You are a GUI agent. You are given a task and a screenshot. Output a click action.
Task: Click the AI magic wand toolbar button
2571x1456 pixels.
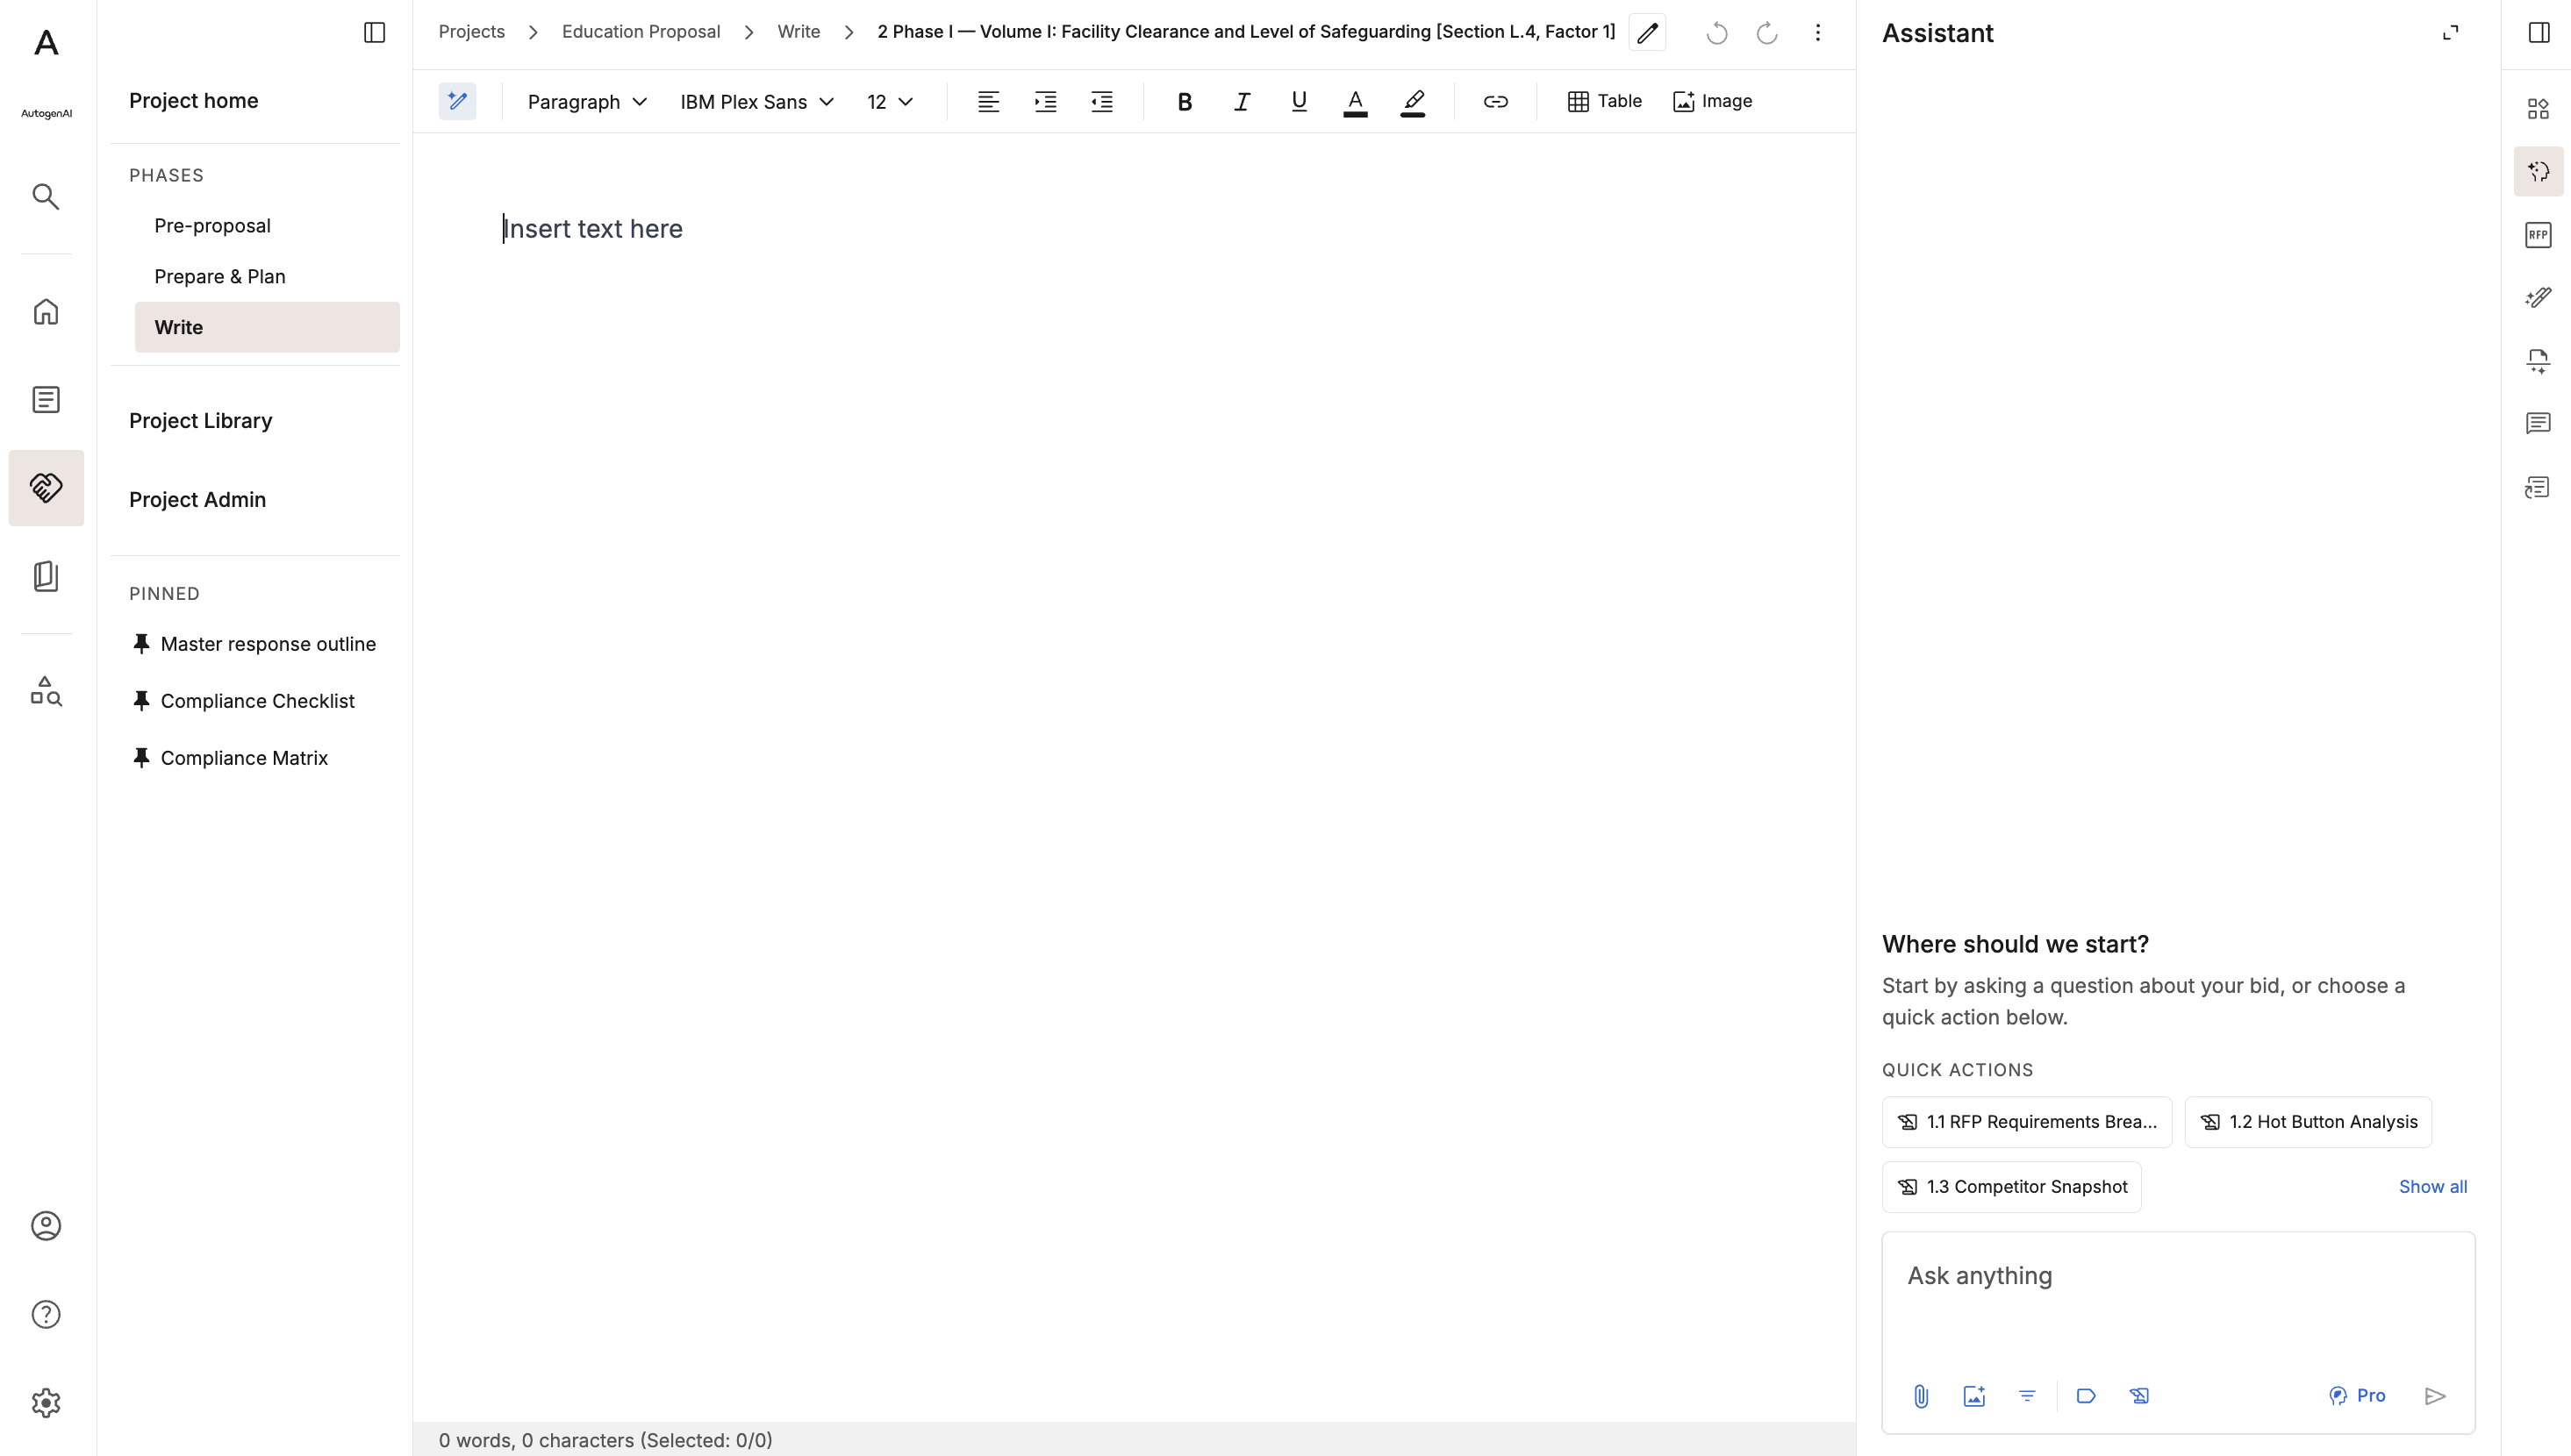(457, 101)
